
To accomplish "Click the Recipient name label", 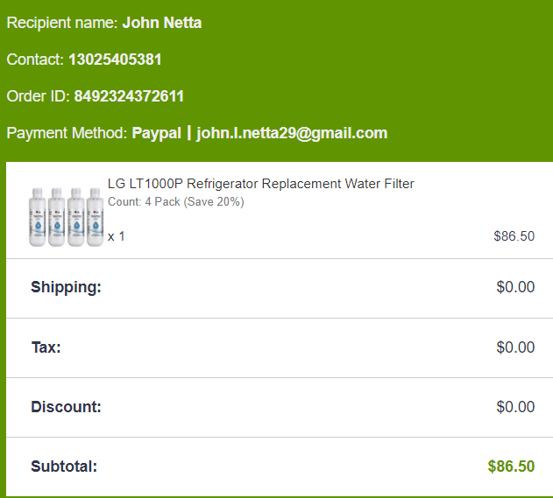I will [x=61, y=23].
